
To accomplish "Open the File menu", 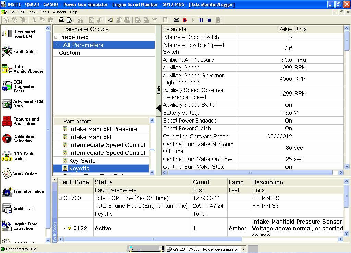I will [11, 12].
